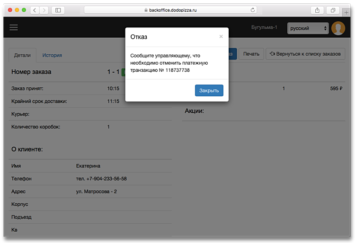The width and height of the screenshot is (355, 243).
Task: Open the Safari share button
Action: pos(317,10)
